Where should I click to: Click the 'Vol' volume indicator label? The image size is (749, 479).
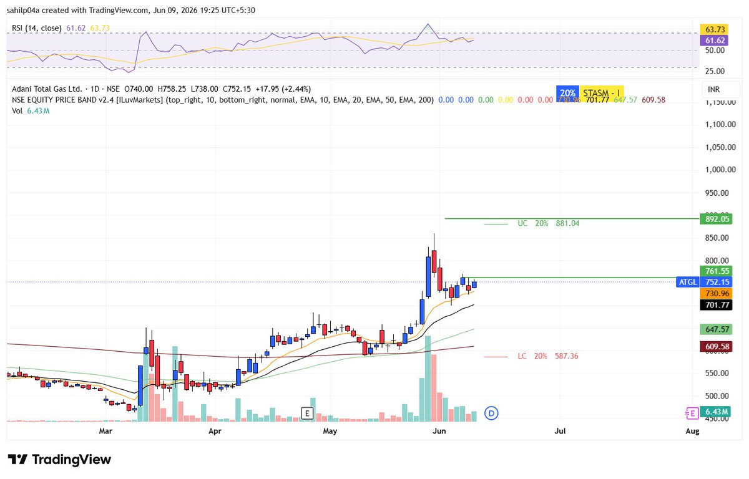tap(17, 110)
